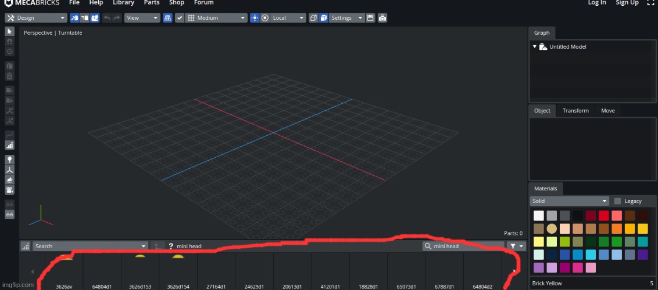Select part 65073d1 in parts list
Image resolution: width=658 pixels, height=290 pixels.
tap(406, 271)
